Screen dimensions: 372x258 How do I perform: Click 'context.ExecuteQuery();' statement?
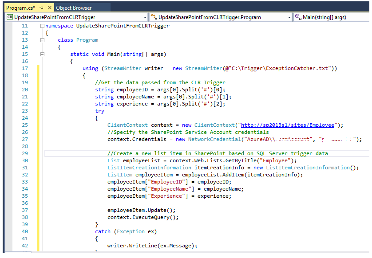pos(143,218)
